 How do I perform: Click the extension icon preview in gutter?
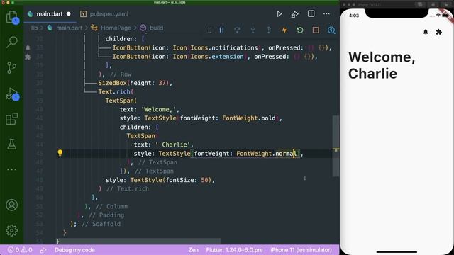point(28,57)
